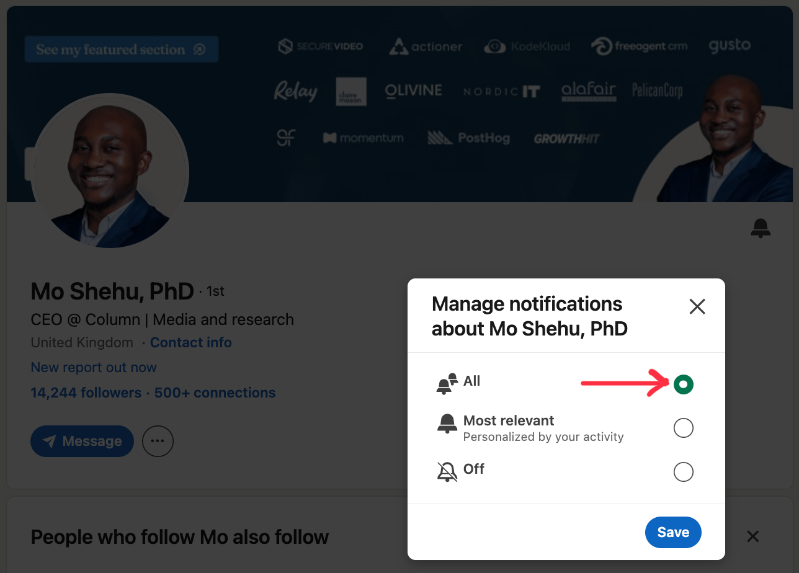799x573 pixels.
Task: Click the bell icon beside Most relevant
Action: 447,424
